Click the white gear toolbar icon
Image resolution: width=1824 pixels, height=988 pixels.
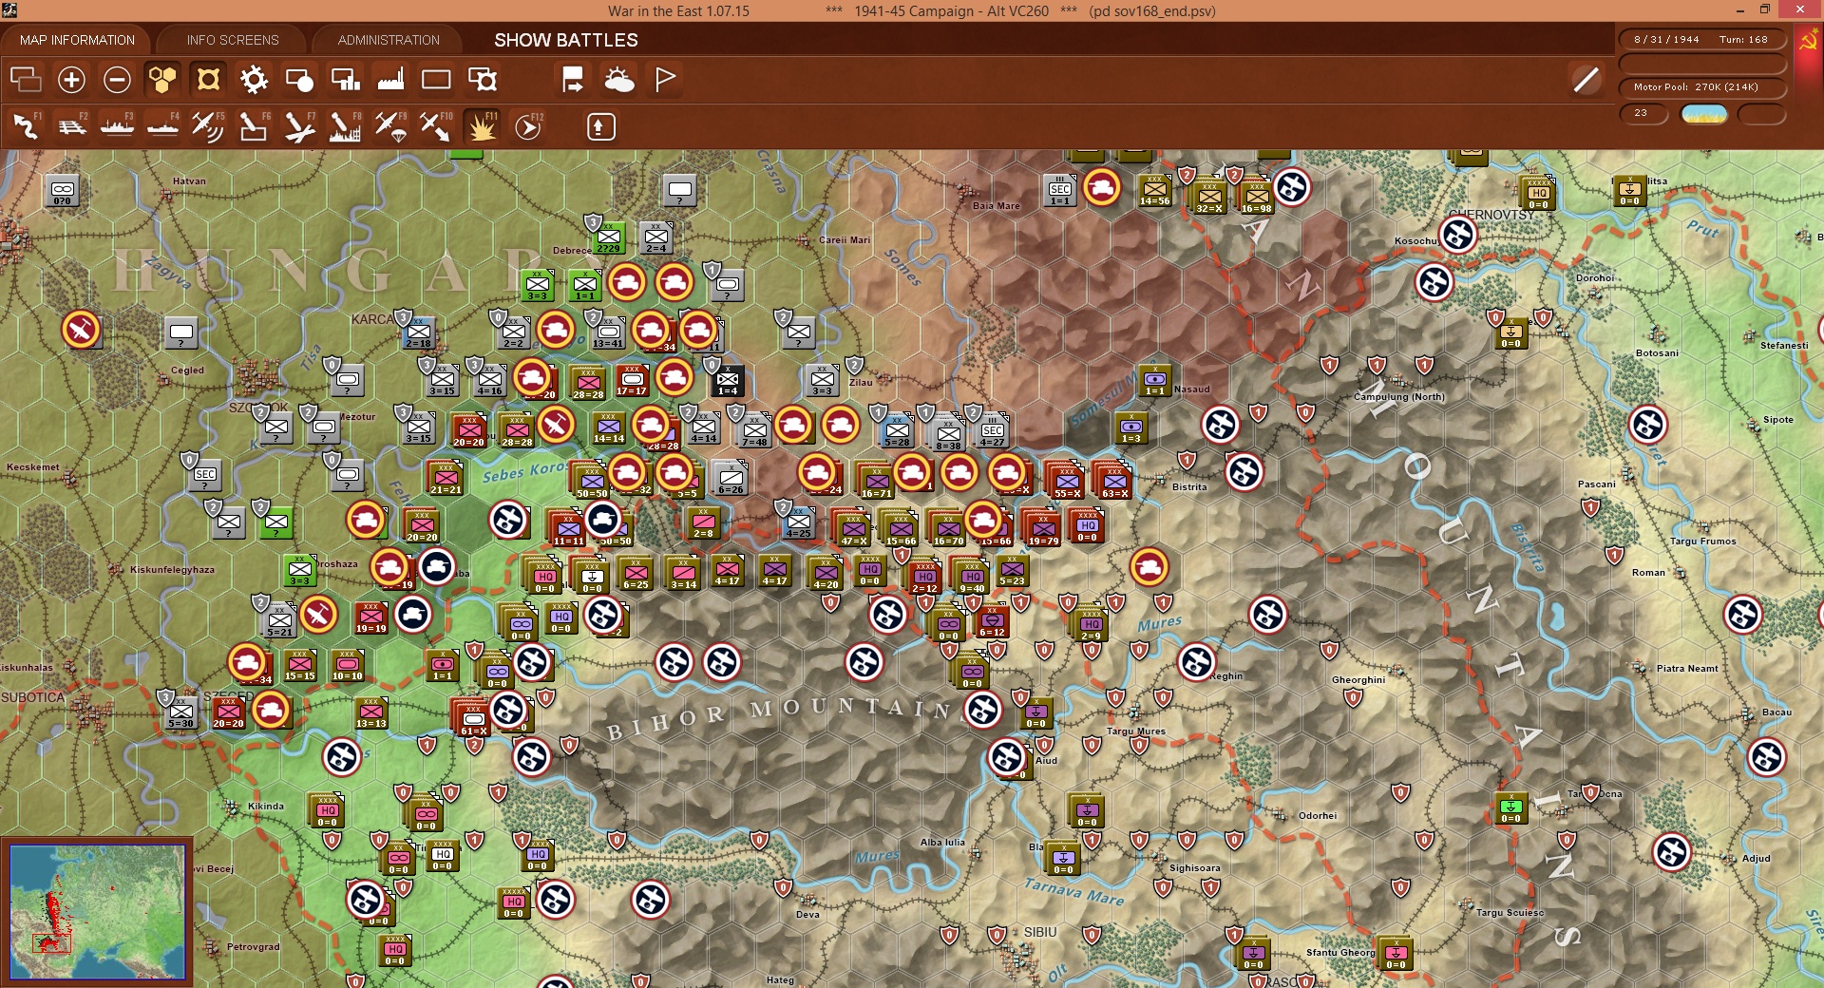[x=254, y=80]
